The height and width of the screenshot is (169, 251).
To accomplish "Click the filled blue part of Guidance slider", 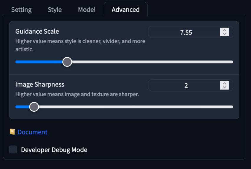I will [39, 62].
